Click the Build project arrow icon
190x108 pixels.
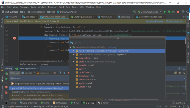point(134,12)
